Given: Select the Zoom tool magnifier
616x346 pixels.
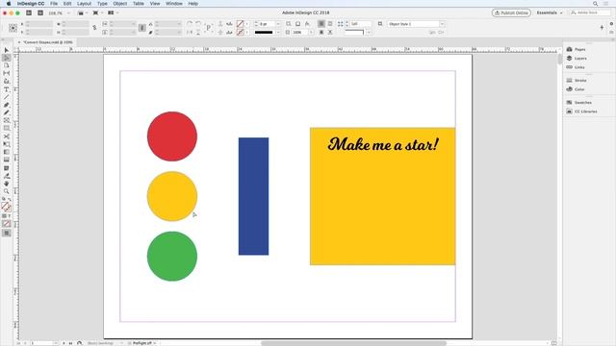Looking at the screenshot, I should click(x=7, y=191).
